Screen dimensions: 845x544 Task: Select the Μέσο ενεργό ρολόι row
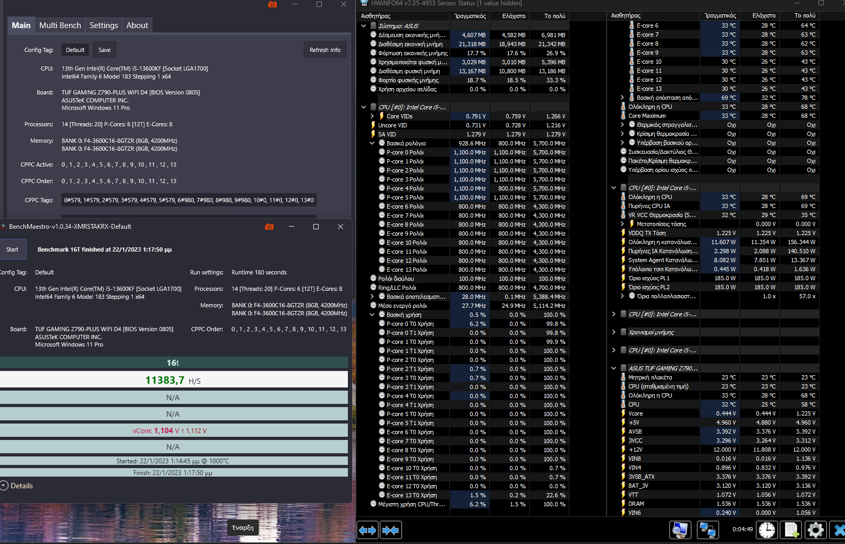pos(469,306)
